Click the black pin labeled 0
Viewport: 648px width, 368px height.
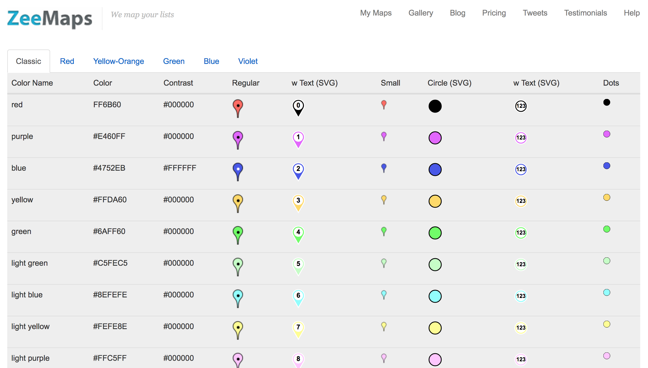tap(298, 107)
